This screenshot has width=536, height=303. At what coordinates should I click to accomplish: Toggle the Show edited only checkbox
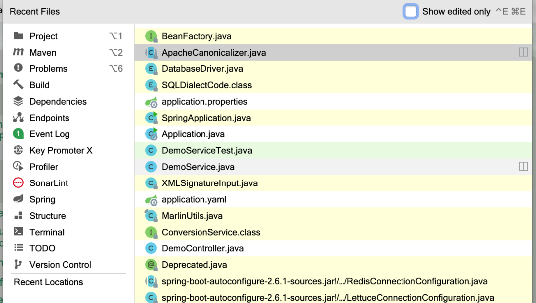point(410,11)
